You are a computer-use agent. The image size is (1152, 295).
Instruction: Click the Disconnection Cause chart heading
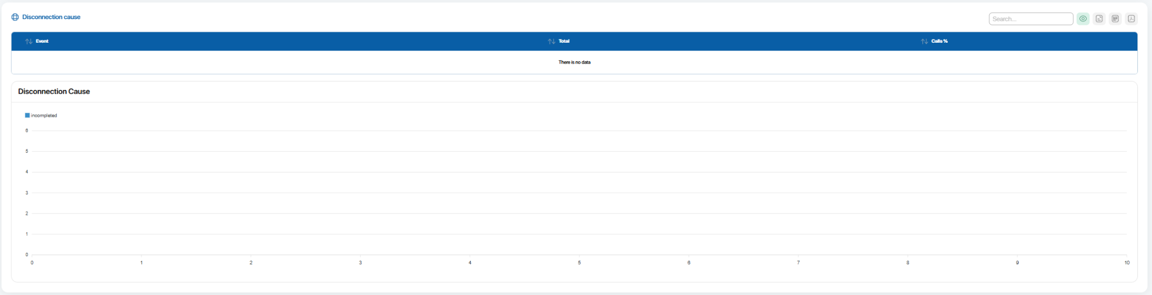(x=54, y=92)
